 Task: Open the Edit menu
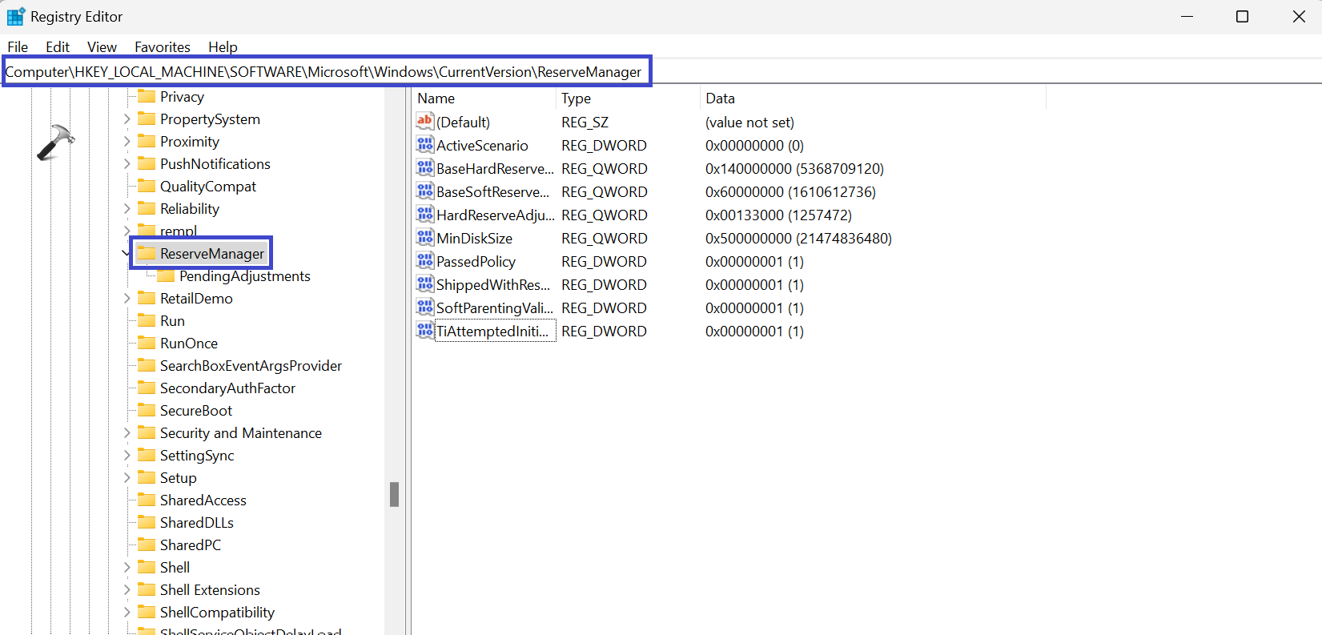(58, 46)
